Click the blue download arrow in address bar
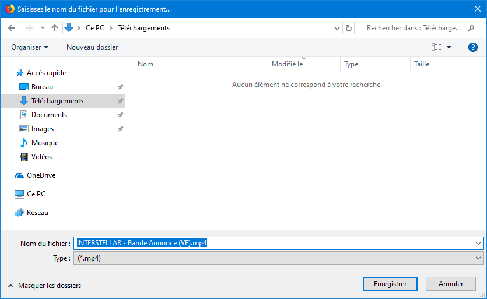Screen dimensions: 487x299 click(69, 28)
